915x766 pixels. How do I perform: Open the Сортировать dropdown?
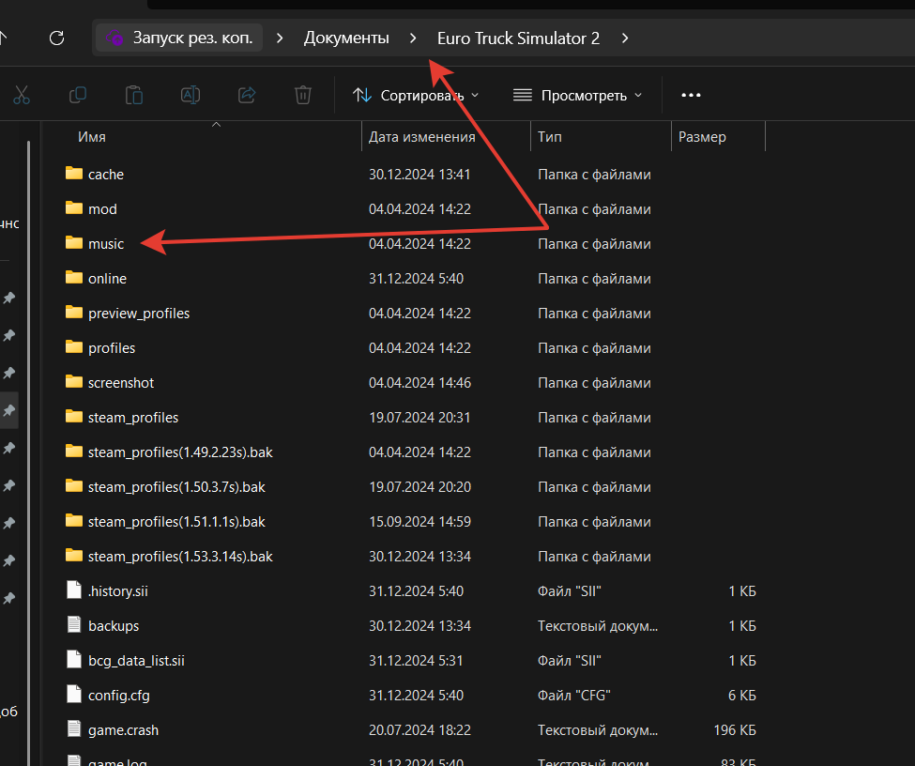[416, 95]
